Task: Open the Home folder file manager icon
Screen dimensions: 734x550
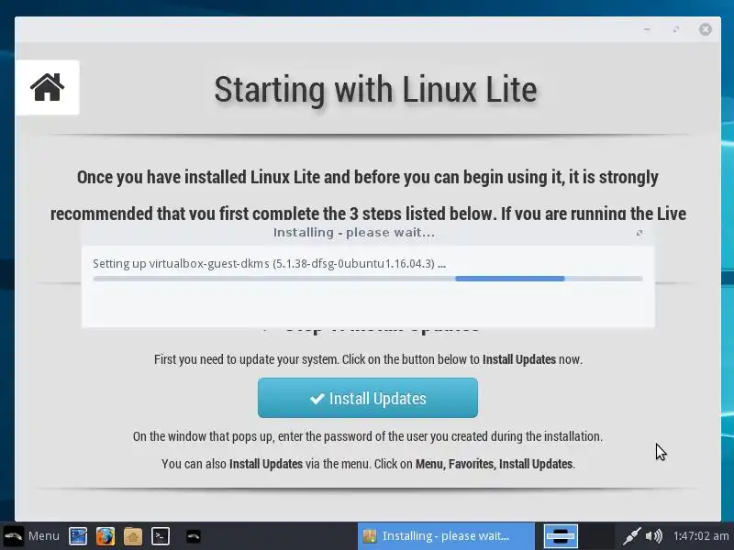Action: [x=133, y=536]
